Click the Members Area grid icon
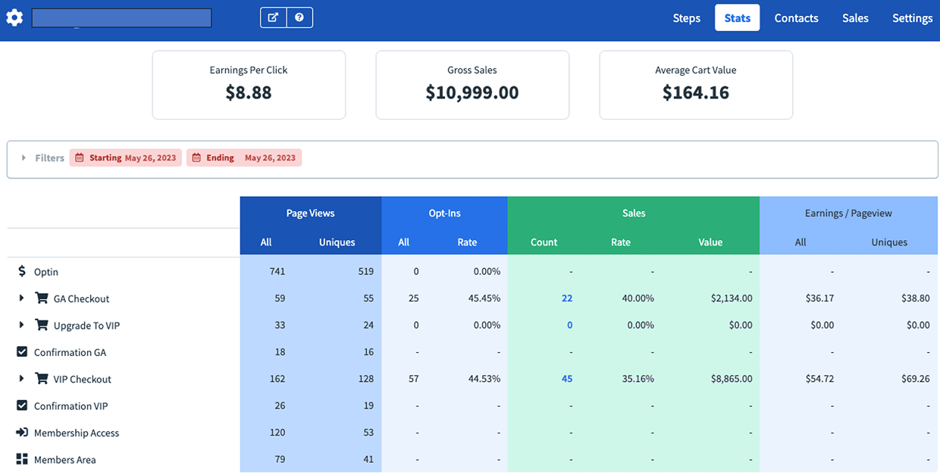 [x=22, y=459]
